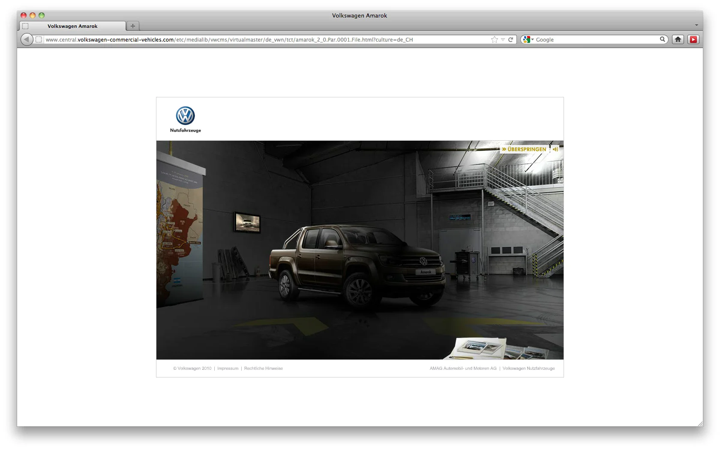Click the red play-button toolbar icon
This screenshot has height=450, width=720.
point(693,39)
